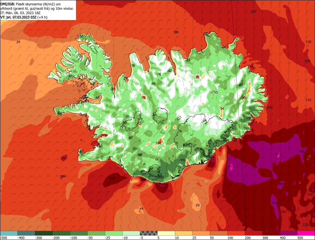Click the flux value "130" on the map
Image resolution: width=315 pixels, height=240 pixels.
(x=308, y=42)
